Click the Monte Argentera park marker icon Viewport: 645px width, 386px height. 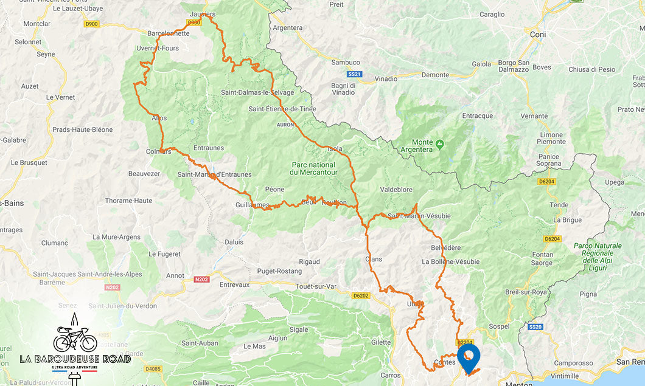[x=440, y=144]
